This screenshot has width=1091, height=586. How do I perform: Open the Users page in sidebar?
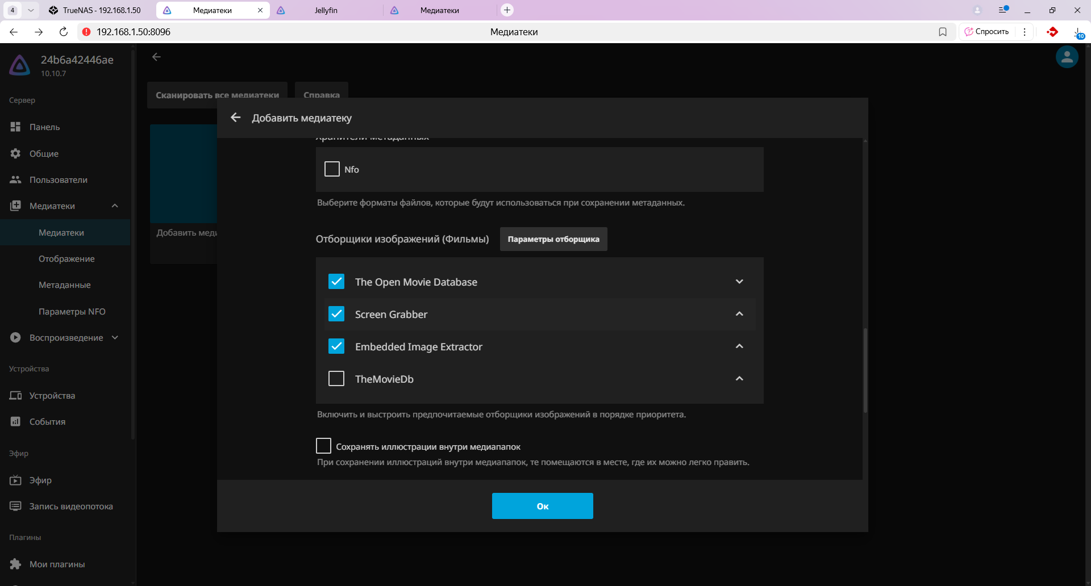58,180
